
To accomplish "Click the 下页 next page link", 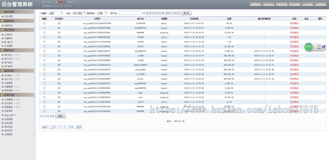I will (71, 127).
